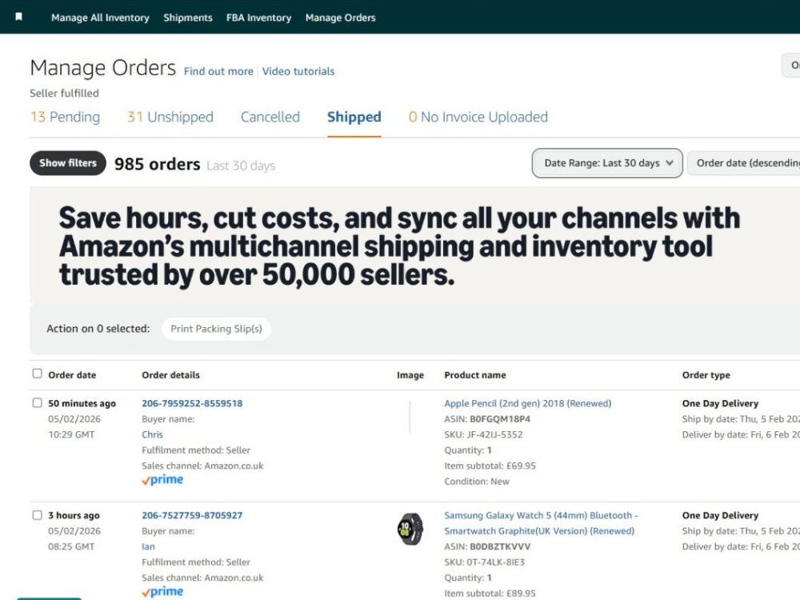This screenshot has width=800, height=600.
Task: Click the Order date column header
Action: coord(72,375)
